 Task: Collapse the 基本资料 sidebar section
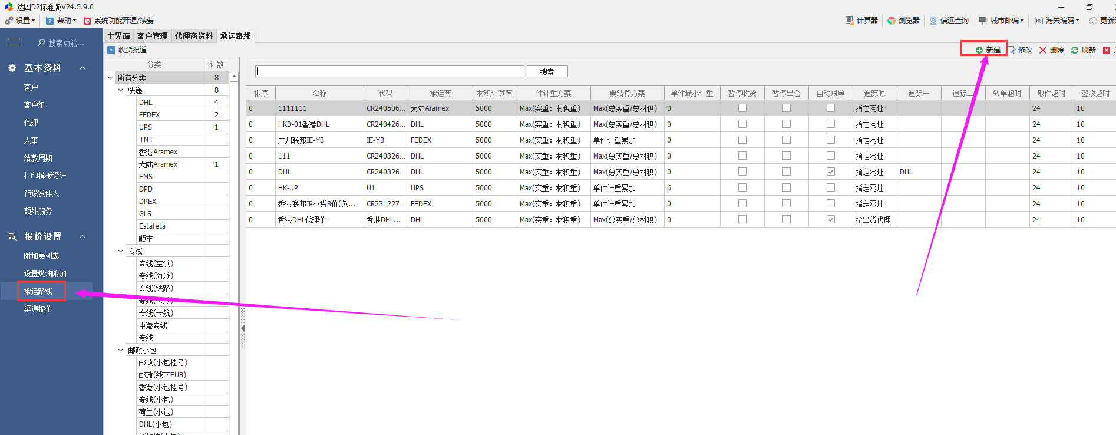tap(82, 68)
